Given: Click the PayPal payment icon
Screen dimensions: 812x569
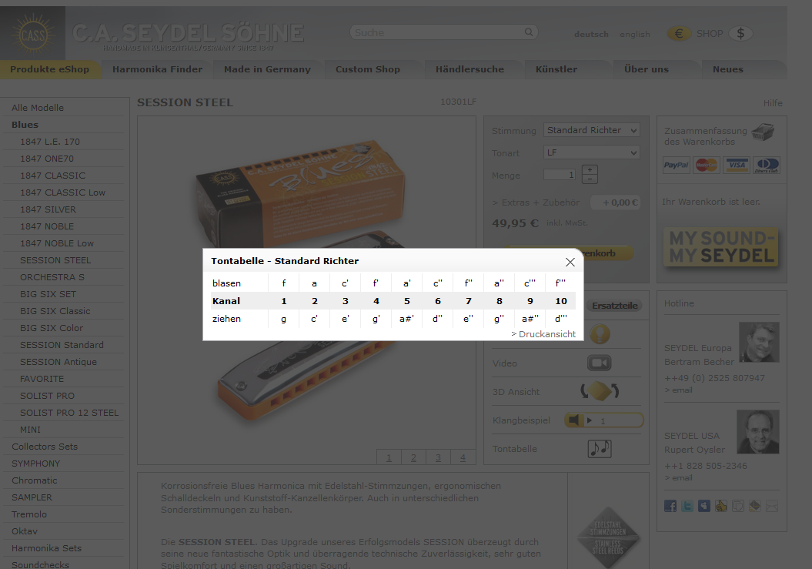Looking at the screenshot, I should click(x=677, y=166).
